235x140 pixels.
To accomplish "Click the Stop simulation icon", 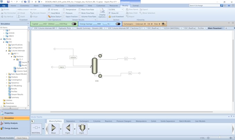I will click(x=36, y=2).
